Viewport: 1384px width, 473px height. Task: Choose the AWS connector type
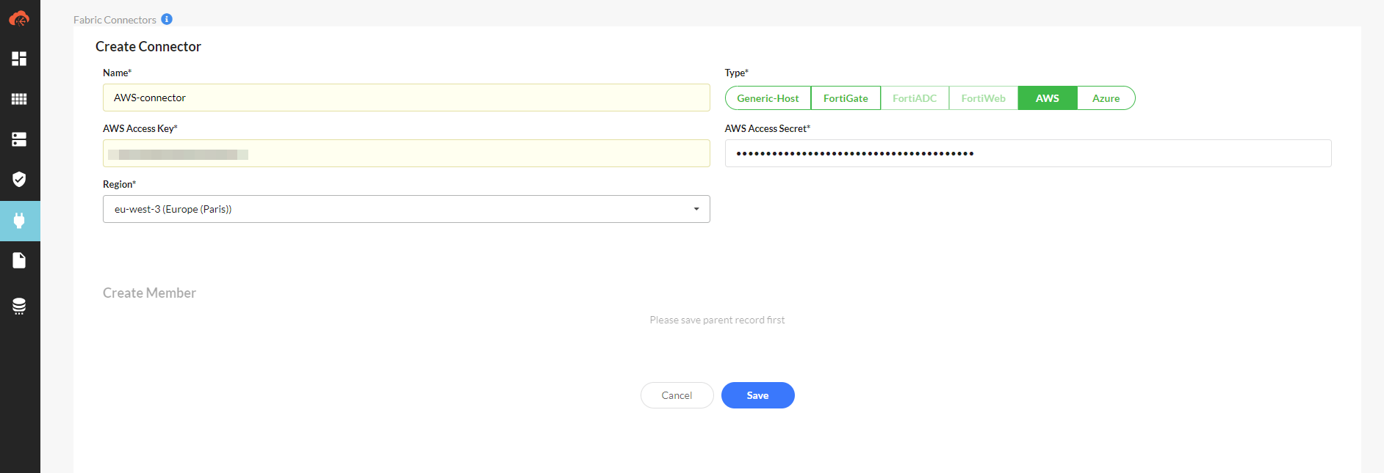1048,98
